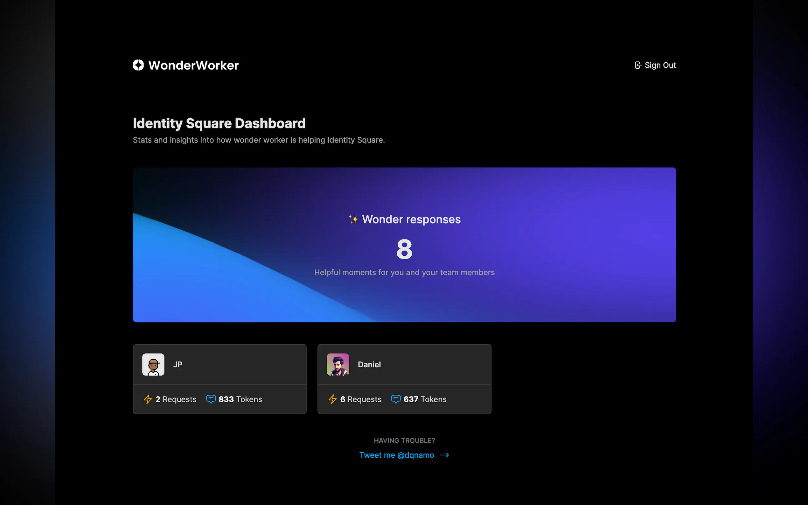Click Daniel's chat bubble tokens icon
Screen dimensions: 808x505
pos(395,399)
